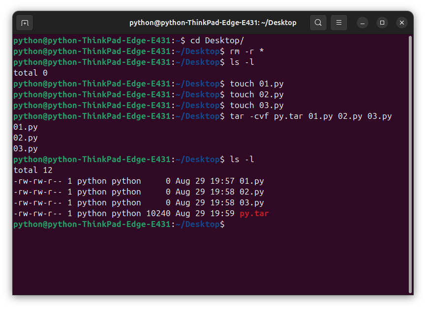Minimize the terminal window
Image resolution: width=426 pixels, height=309 pixels.
pyautogui.click(x=363, y=23)
